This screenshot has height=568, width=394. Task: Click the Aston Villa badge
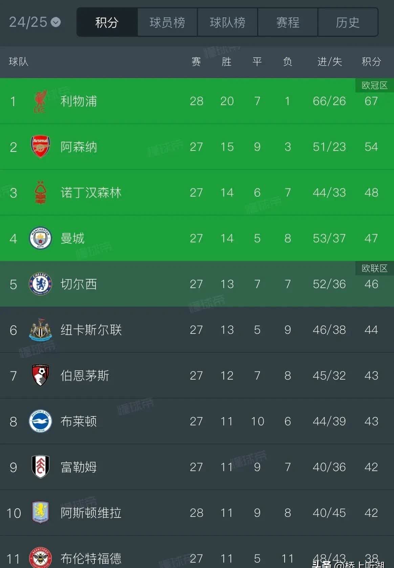(40, 513)
